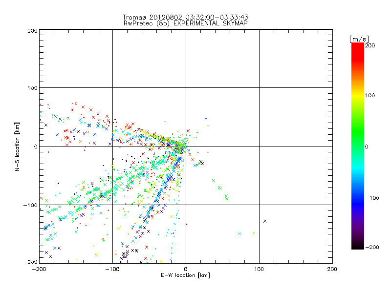Click the lone cyan X marker right of x=0 near the plot bottom
The image size is (391, 293).
pyautogui.click(x=239, y=234)
